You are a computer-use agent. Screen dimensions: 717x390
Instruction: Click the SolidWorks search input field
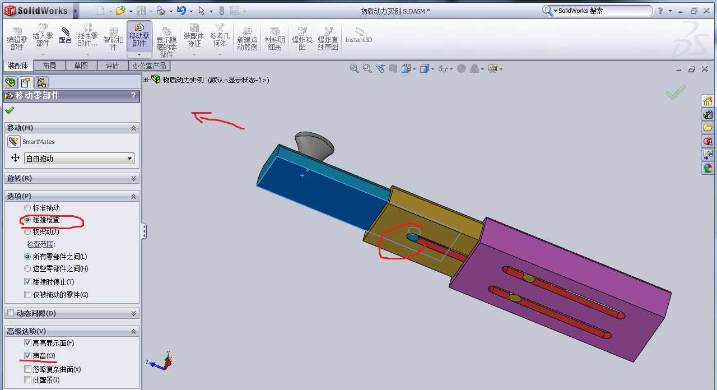(603, 11)
